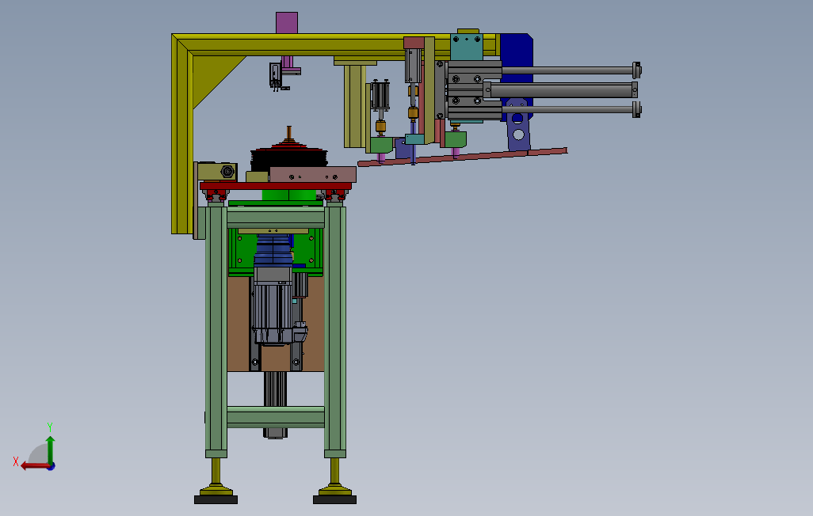Select the purple block atop the yellow frame
Viewport: 813px width, 516px height.
(287, 23)
